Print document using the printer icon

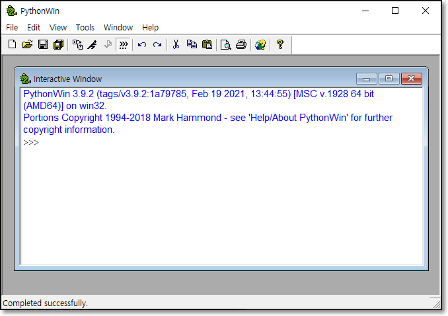241,44
